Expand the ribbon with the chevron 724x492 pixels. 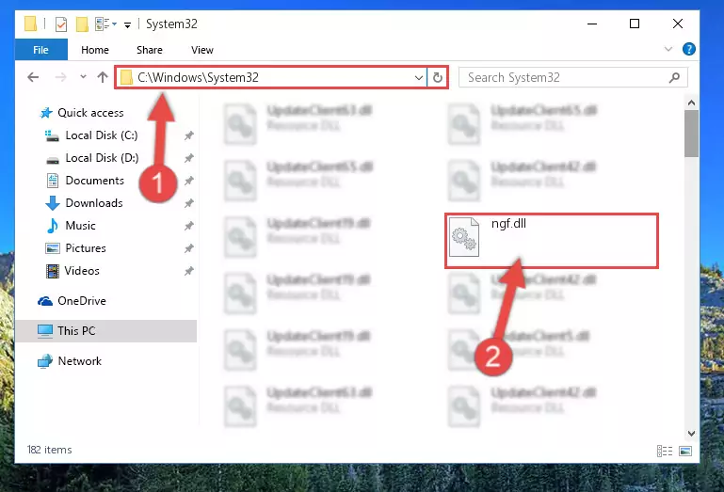tap(668, 49)
